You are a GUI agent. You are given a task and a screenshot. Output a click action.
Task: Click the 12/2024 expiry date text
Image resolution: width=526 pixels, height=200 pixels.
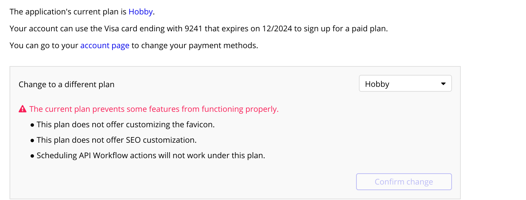[x=277, y=29]
